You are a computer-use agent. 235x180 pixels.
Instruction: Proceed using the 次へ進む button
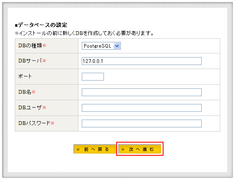click(140, 149)
